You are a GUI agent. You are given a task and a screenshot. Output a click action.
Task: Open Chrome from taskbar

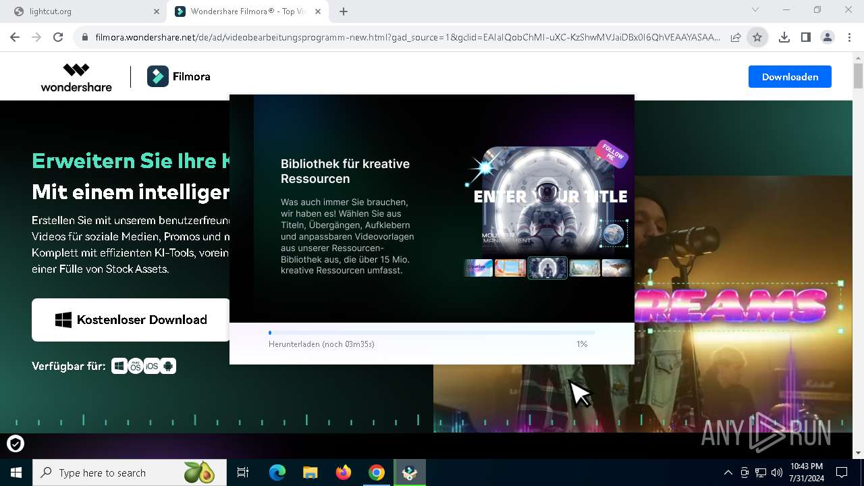(x=377, y=473)
